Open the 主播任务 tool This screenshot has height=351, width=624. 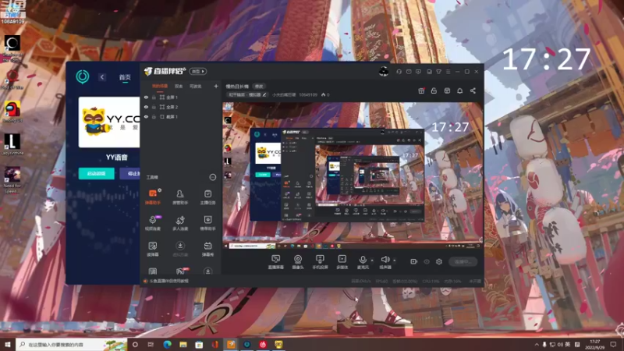click(207, 197)
